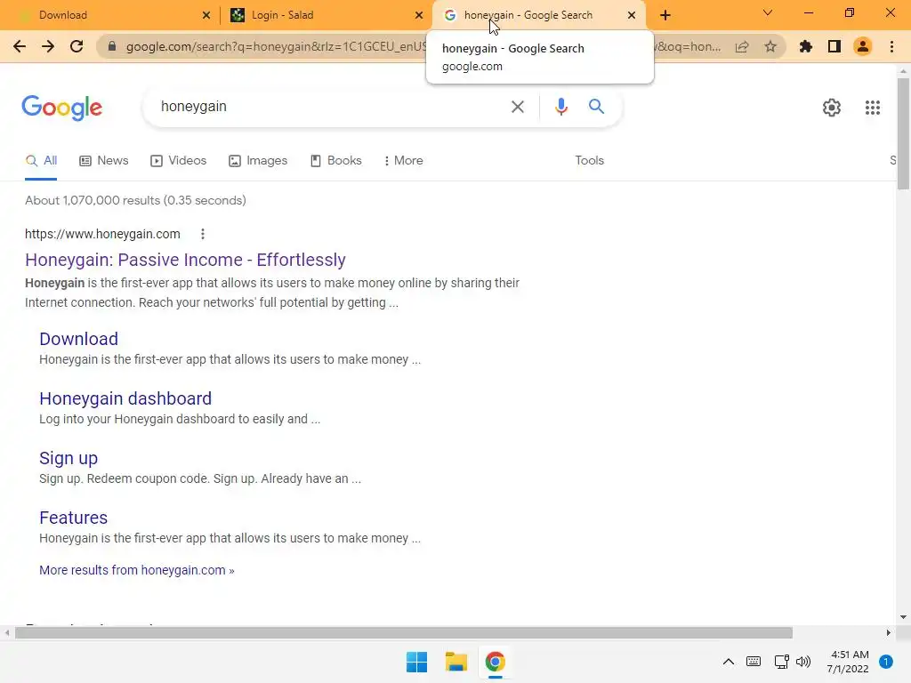Viewport: 911px width, 683px height.
Task: Open the Honeygain dashboard sitelink
Action: tap(125, 398)
